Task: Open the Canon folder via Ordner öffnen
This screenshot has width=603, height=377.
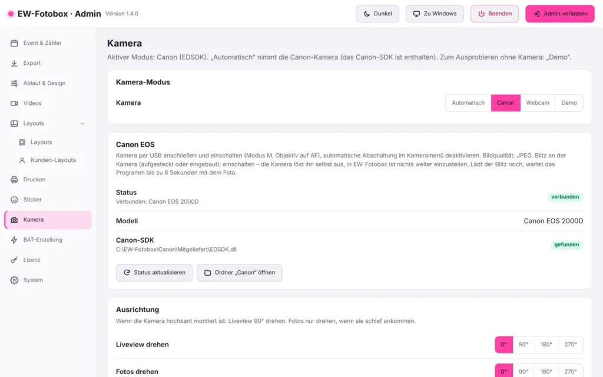Action: pos(239,272)
